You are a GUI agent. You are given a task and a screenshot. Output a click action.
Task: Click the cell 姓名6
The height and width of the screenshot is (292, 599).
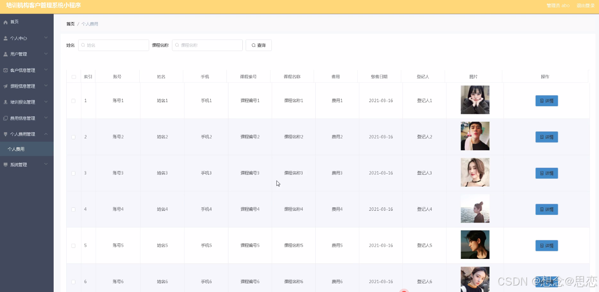tap(163, 282)
